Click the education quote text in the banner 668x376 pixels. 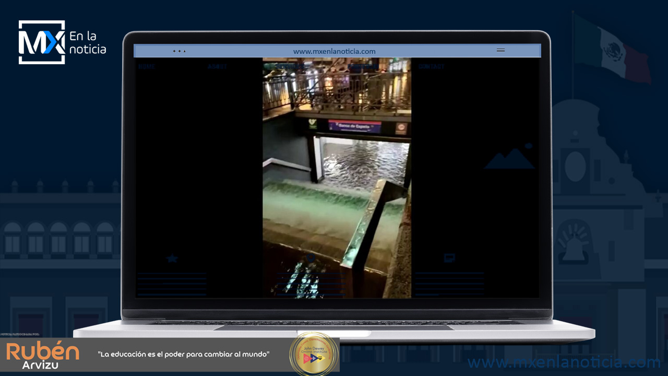coord(184,355)
